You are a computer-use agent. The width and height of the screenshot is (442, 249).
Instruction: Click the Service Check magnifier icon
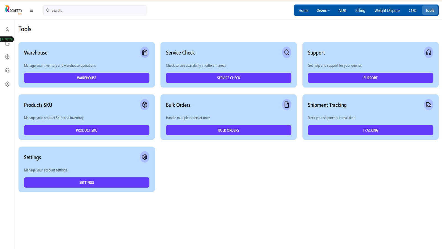pos(286,53)
